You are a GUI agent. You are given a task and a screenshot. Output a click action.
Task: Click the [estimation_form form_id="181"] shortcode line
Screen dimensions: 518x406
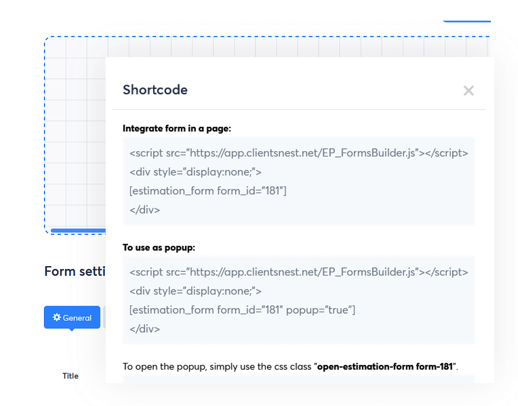(208, 190)
